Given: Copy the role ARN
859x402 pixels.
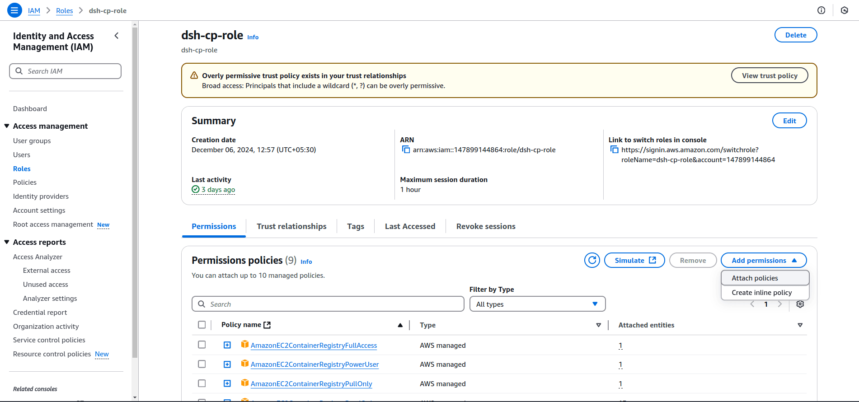Looking at the screenshot, I should coord(406,150).
